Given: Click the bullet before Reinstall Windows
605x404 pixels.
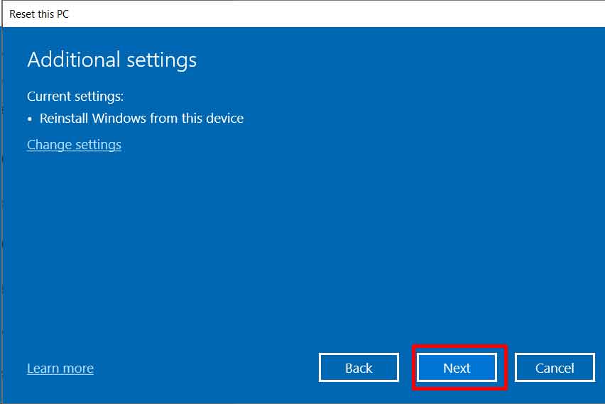Looking at the screenshot, I should tap(30, 119).
